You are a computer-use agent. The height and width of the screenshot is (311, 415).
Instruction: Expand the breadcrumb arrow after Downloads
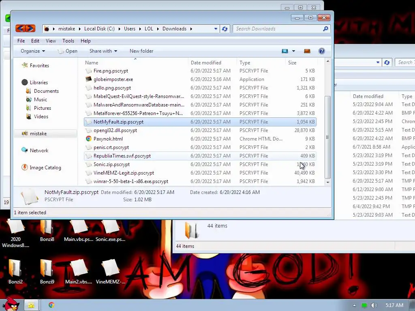tap(191, 29)
